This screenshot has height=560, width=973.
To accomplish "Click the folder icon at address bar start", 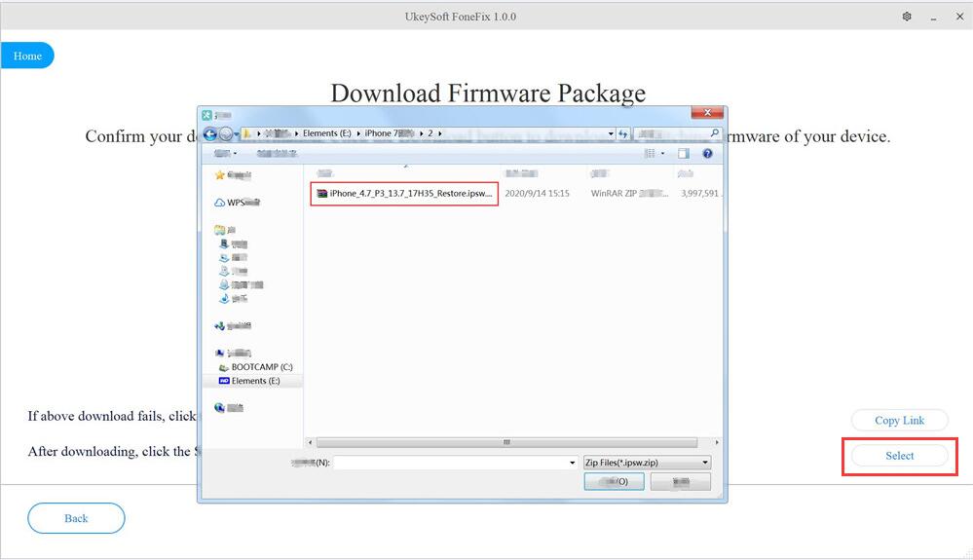I will point(246,133).
